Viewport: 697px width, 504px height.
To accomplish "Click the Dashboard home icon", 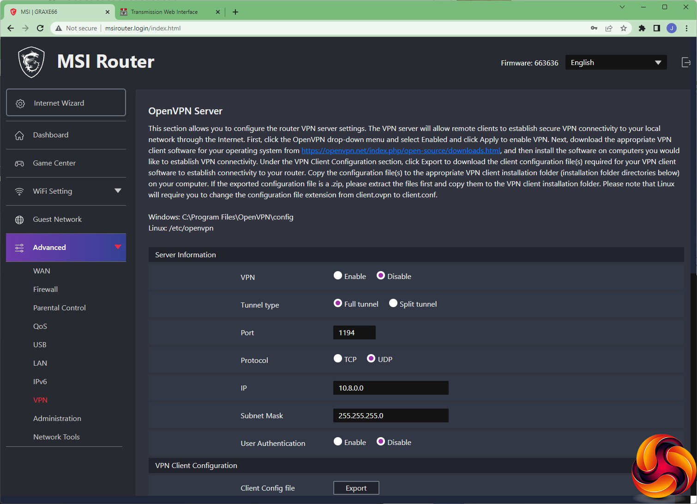I will tap(19, 136).
